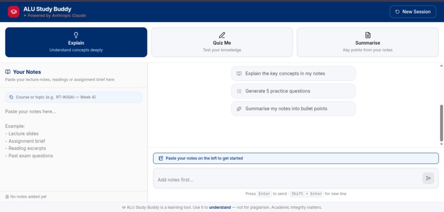Switch to the Summarise mode

(x=367, y=42)
